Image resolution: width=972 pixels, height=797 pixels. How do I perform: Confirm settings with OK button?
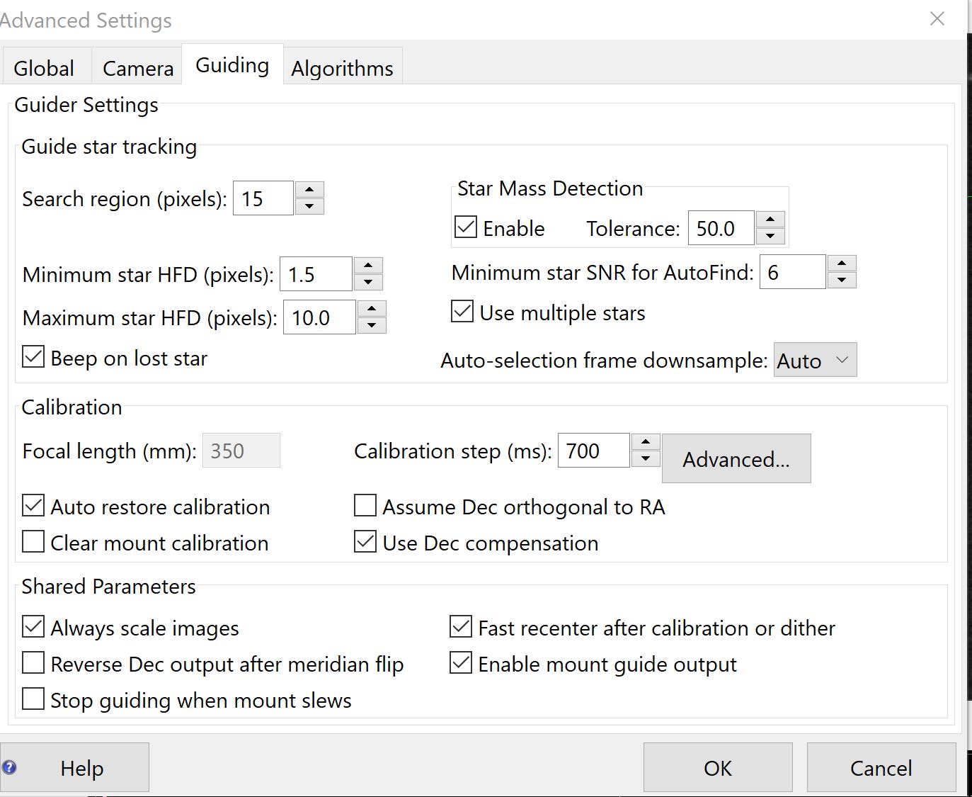click(718, 767)
